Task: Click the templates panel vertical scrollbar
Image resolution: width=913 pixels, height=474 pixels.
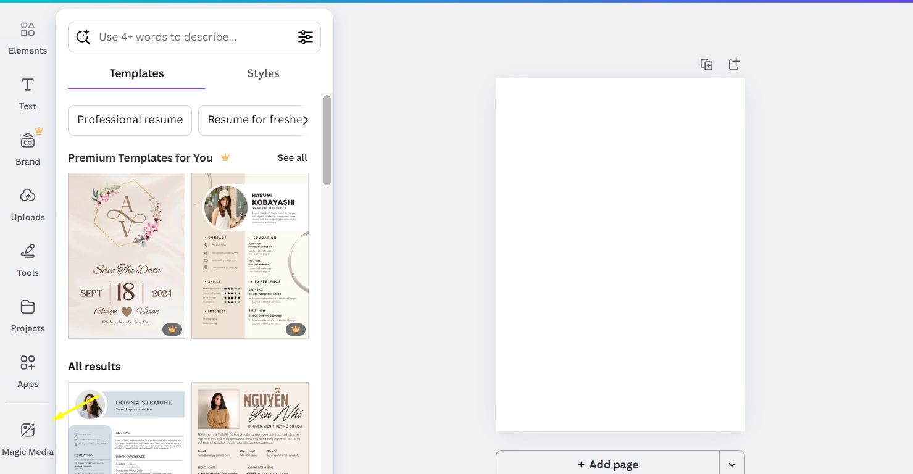Action: pyautogui.click(x=327, y=139)
